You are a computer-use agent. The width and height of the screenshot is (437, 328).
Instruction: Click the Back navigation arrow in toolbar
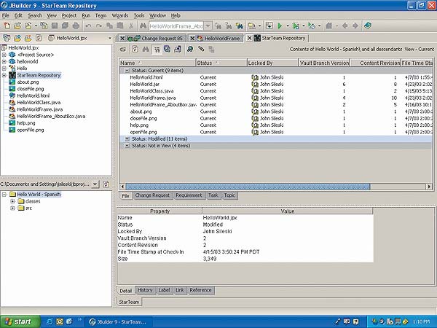click(345, 26)
